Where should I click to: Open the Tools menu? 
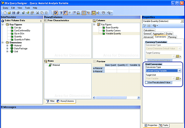click(x=27, y=8)
